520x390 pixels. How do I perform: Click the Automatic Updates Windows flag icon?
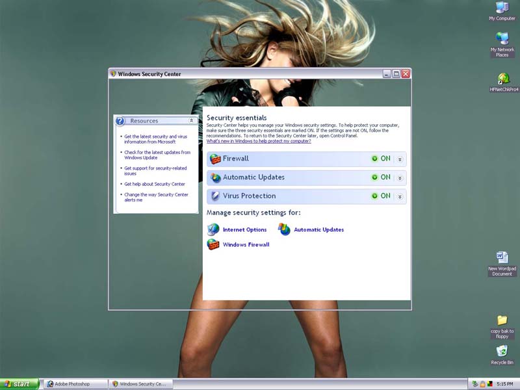[284, 229]
